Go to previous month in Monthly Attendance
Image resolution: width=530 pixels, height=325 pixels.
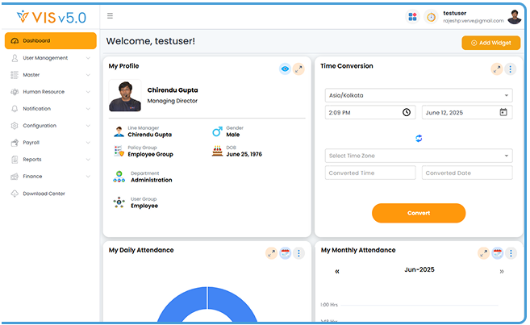click(337, 271)
